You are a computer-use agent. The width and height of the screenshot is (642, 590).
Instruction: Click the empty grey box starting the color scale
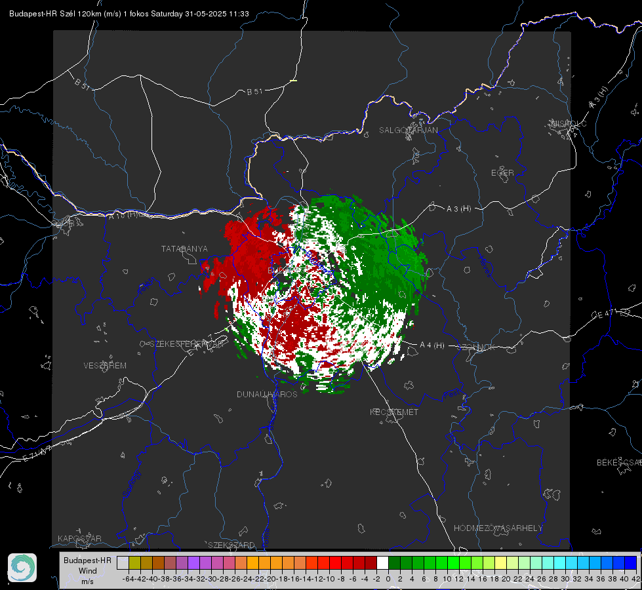coord(123,562)
